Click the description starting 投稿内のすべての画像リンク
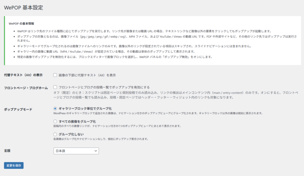Viewport: 304px width, 176px height. (117, 126)
